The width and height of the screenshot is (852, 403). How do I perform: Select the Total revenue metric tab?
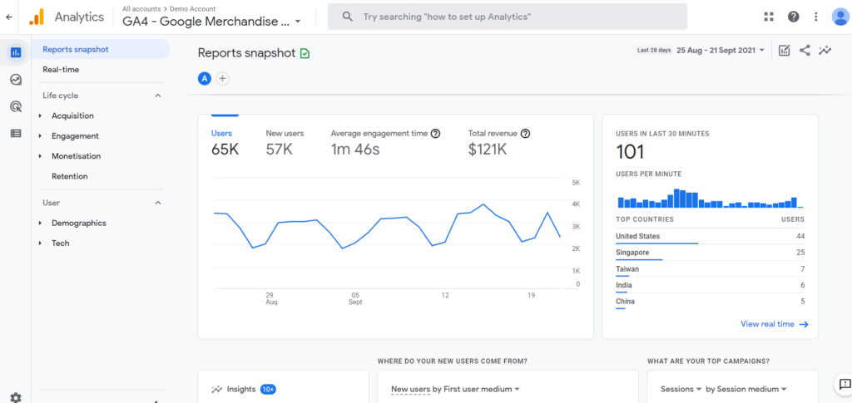[x=499, y=142]
